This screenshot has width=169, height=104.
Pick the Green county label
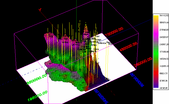pyautogui.click(x=96, y=49)
